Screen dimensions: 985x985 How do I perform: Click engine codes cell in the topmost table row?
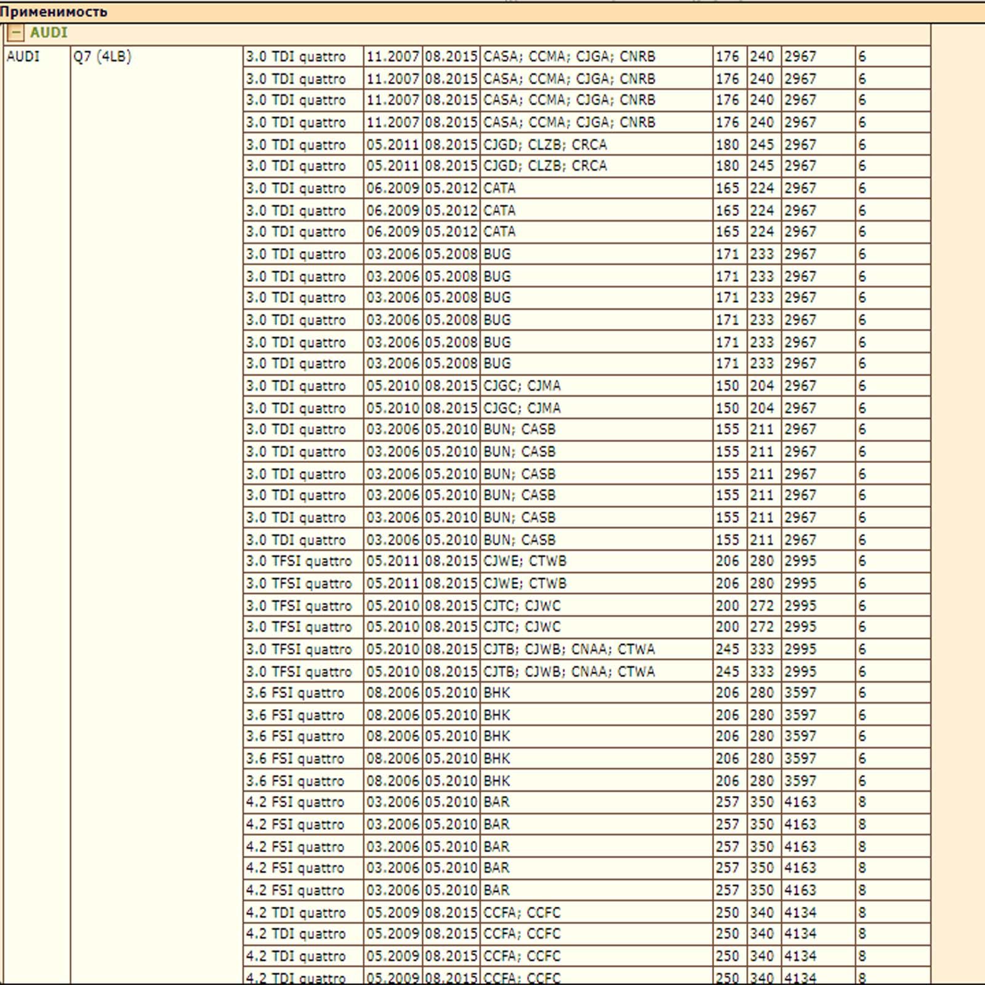(x=569, y=57)
